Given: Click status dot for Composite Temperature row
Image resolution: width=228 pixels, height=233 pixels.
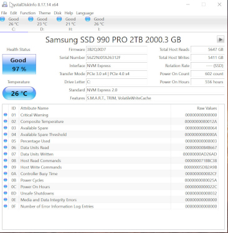Looking at the screenshot, I should tap(6, 121).
